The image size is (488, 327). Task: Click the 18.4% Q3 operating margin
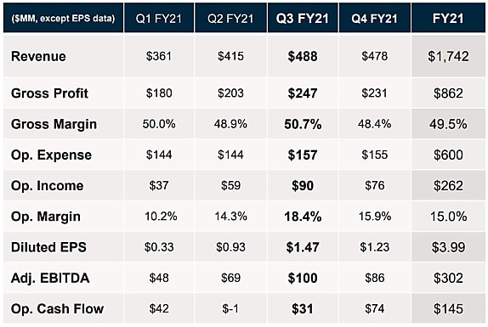303,217
